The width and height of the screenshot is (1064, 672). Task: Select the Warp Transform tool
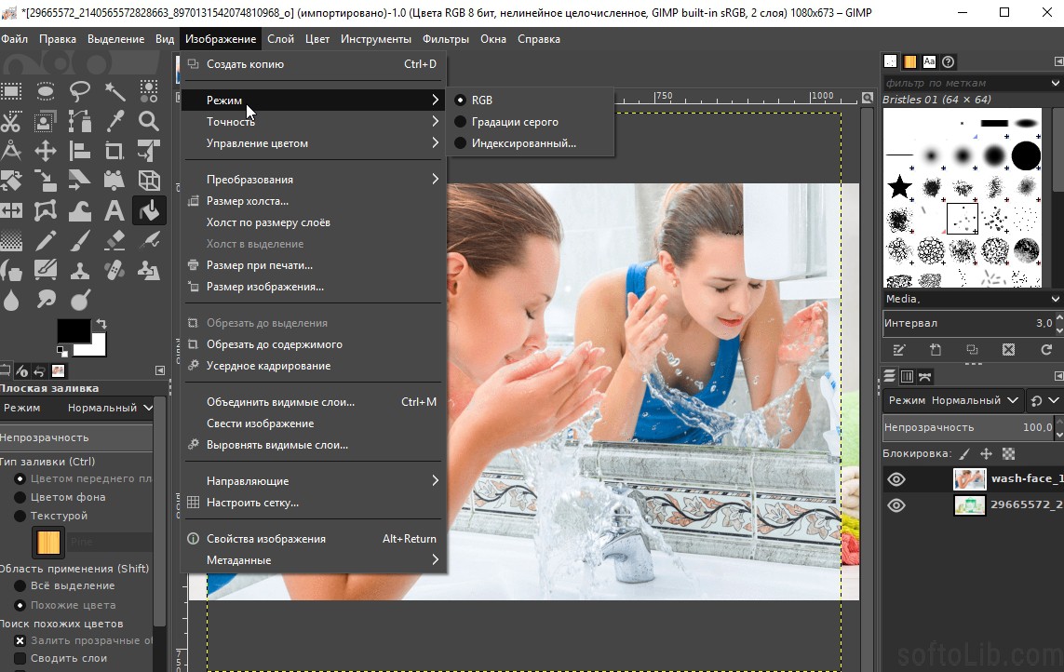80,211
